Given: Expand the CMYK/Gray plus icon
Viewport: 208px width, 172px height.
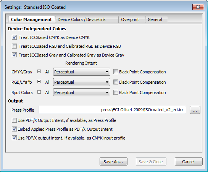Looking at the screenshot, I should 39,71.
